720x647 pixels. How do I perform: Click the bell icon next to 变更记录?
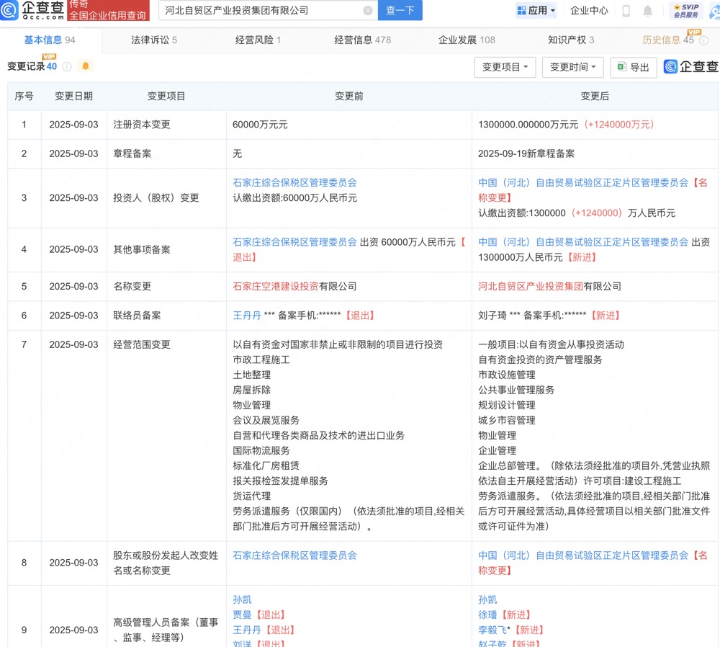coord(86,66)
